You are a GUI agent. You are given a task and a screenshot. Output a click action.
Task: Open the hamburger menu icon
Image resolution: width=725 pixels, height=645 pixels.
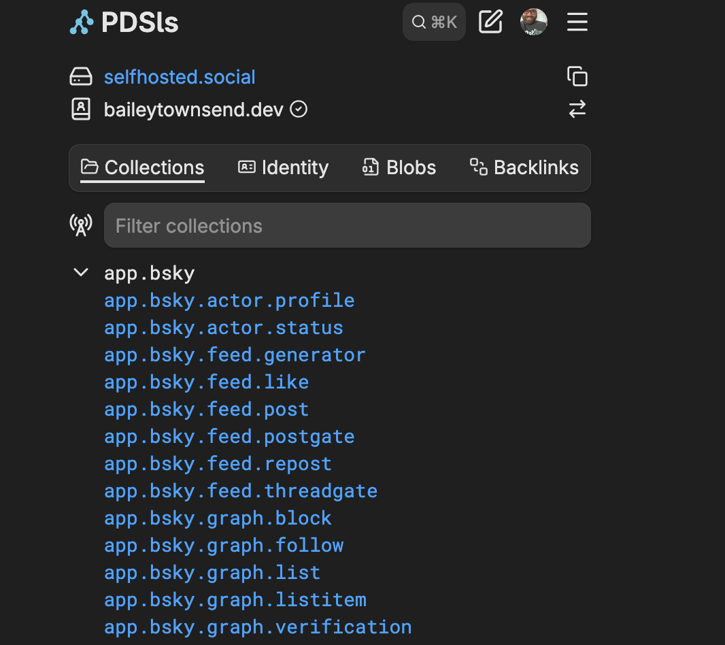tap(577, 22)
